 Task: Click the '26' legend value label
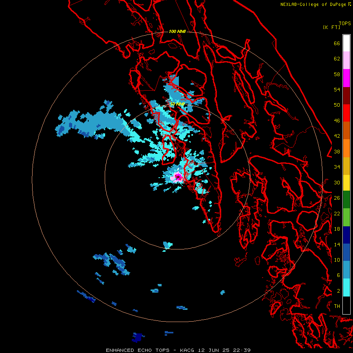(x=337, y=198)
